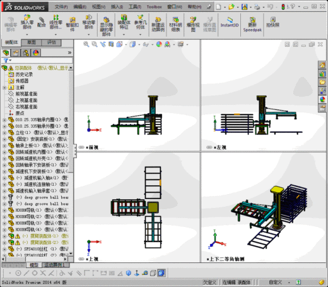Viewport: 328px width, 287px height.
Task: Select 前视基准面 in tree
Action: (26, 94)
